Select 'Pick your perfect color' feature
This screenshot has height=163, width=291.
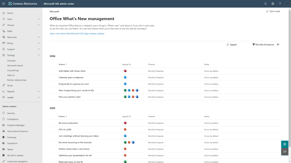tap(70, 97)
